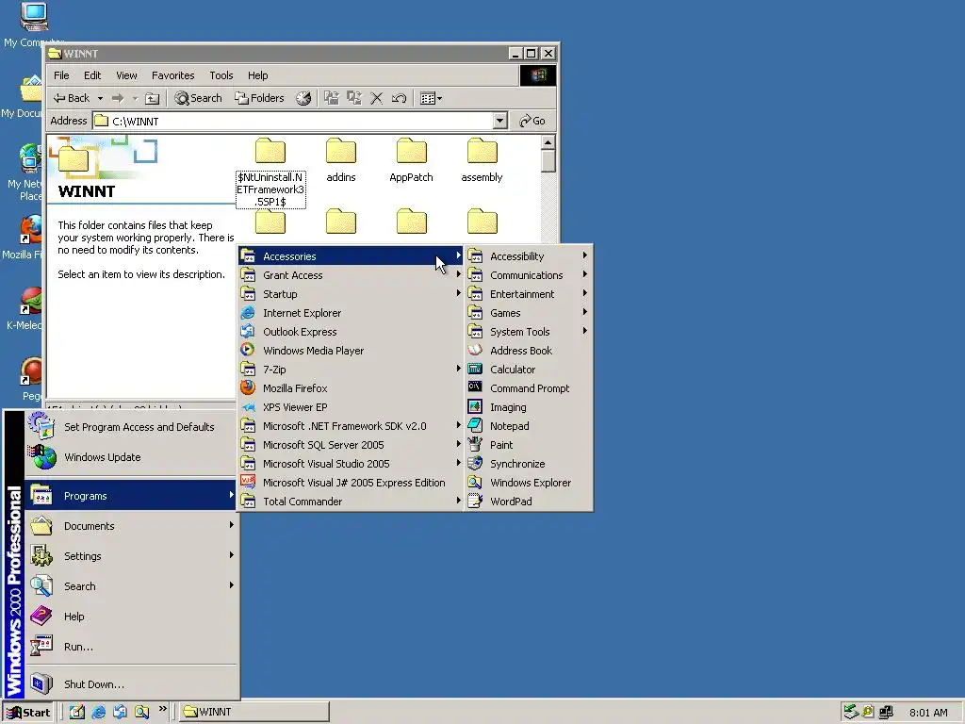Viewport: 965px width, 724px height.
Task: Click the Help item in Start menu
Action: (x=131, y=617)
